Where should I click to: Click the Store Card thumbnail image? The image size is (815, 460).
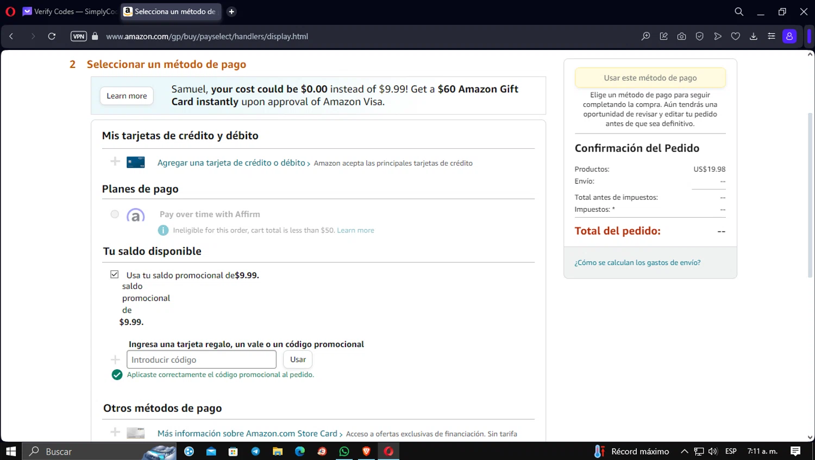[136, 433]
